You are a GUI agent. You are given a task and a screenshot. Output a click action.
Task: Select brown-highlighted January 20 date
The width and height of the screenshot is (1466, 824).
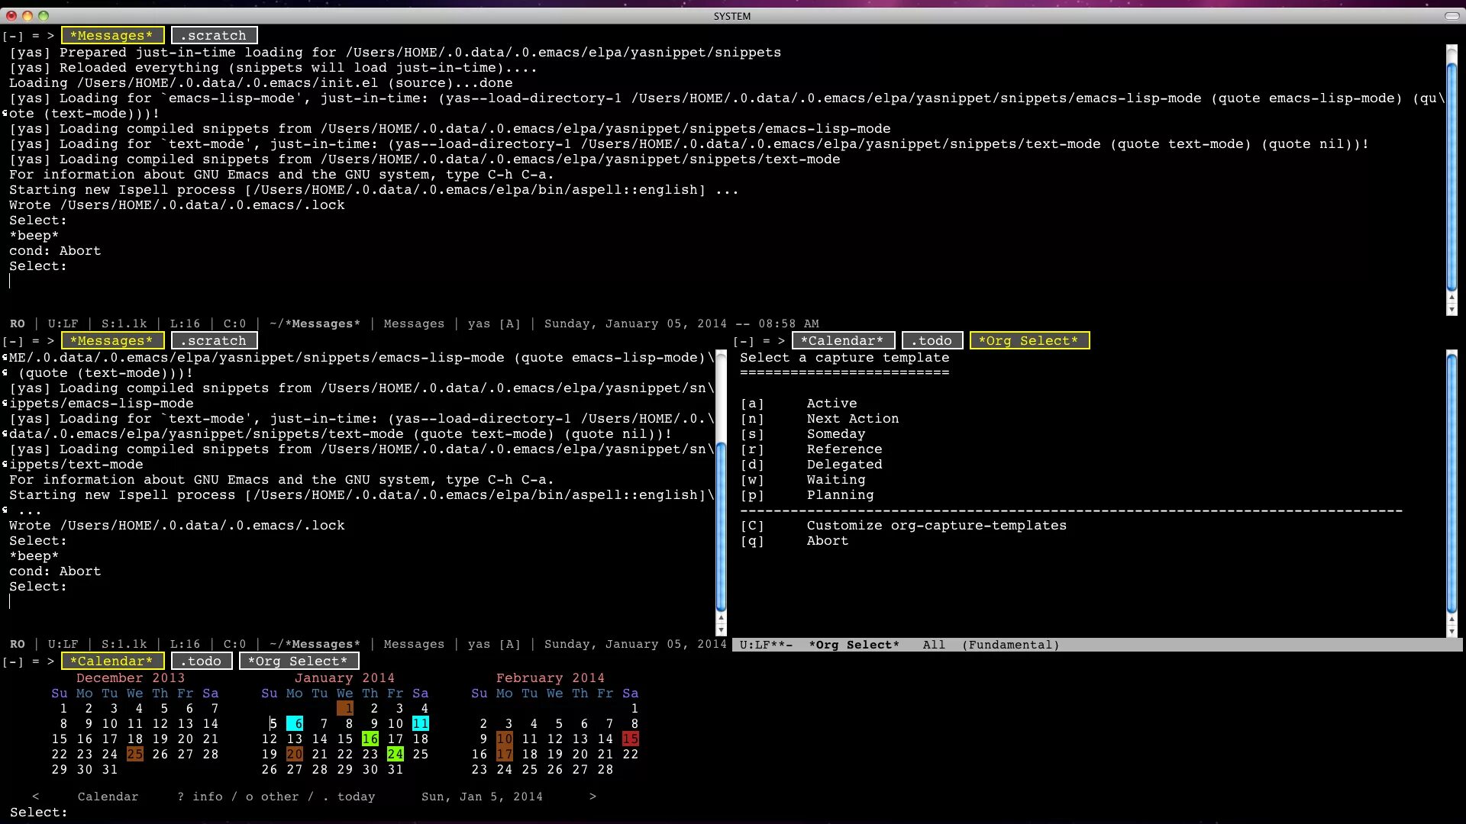tap(295, 754)
